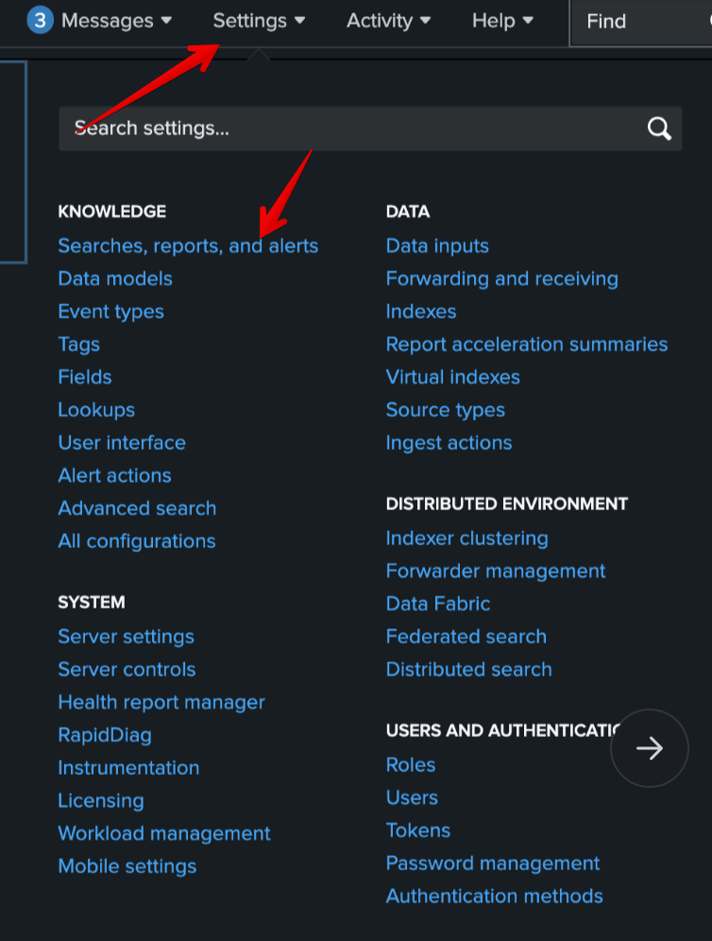Open Federated search

(x=466, y=637)
